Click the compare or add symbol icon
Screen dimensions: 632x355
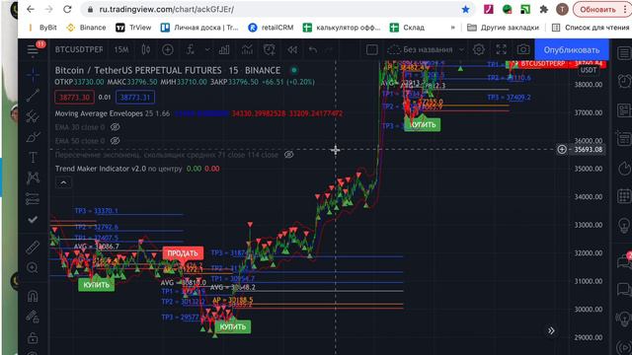click(168, 49)
